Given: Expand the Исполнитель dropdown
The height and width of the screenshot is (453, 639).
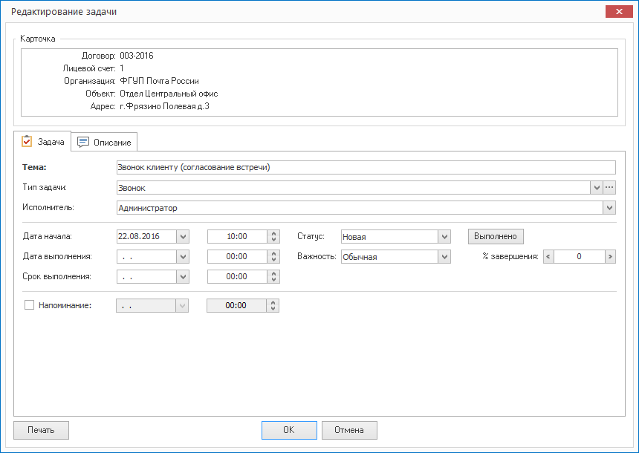Looking at the screenshot, I should pyautogui.click(x=609, y=208).
